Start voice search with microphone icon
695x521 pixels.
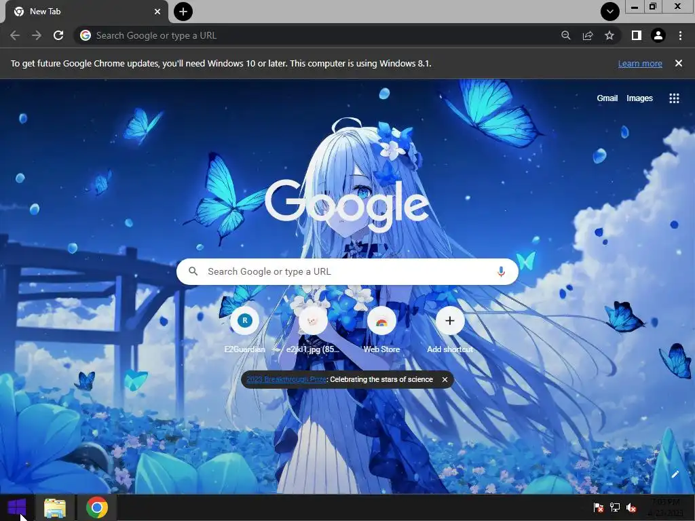(x=502, y=271)
